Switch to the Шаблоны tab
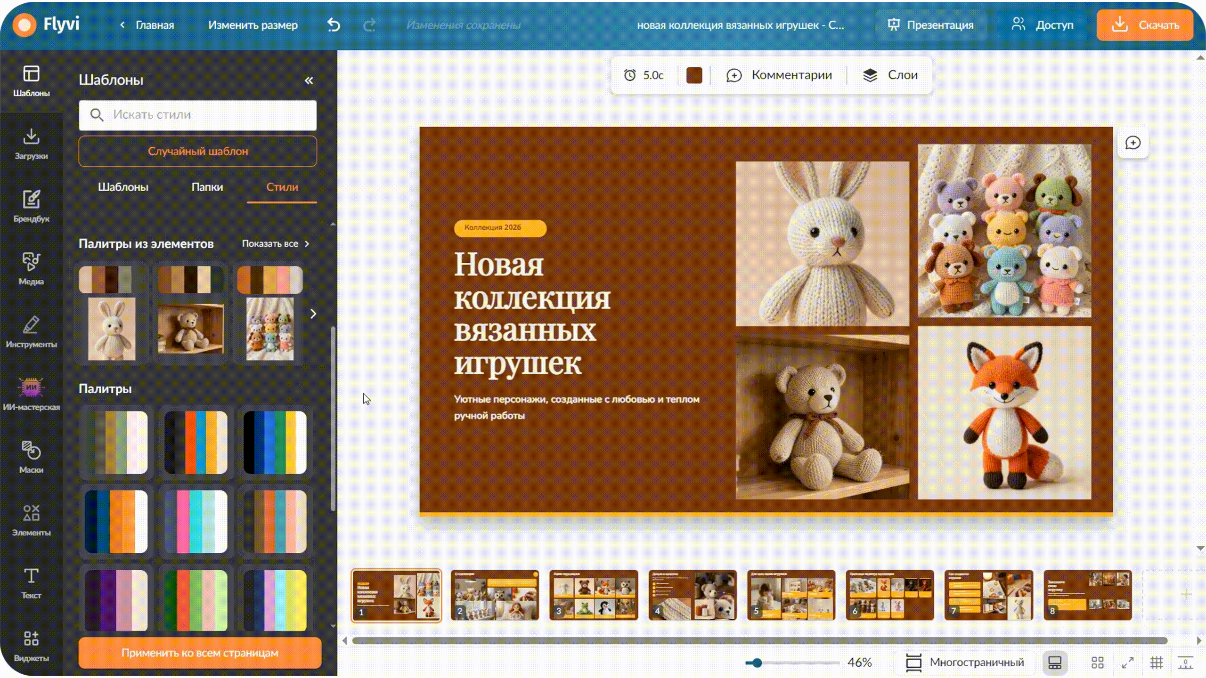Screen dimensions: 1206x678 [x=123, y=187]
